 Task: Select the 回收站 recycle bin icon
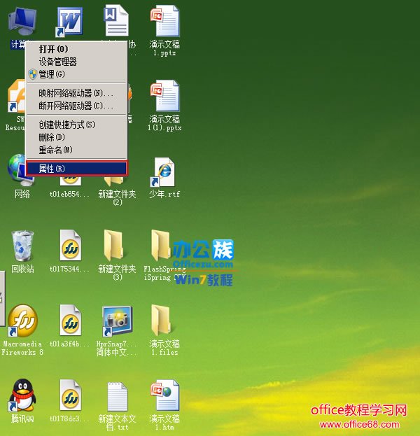point(22,245)
